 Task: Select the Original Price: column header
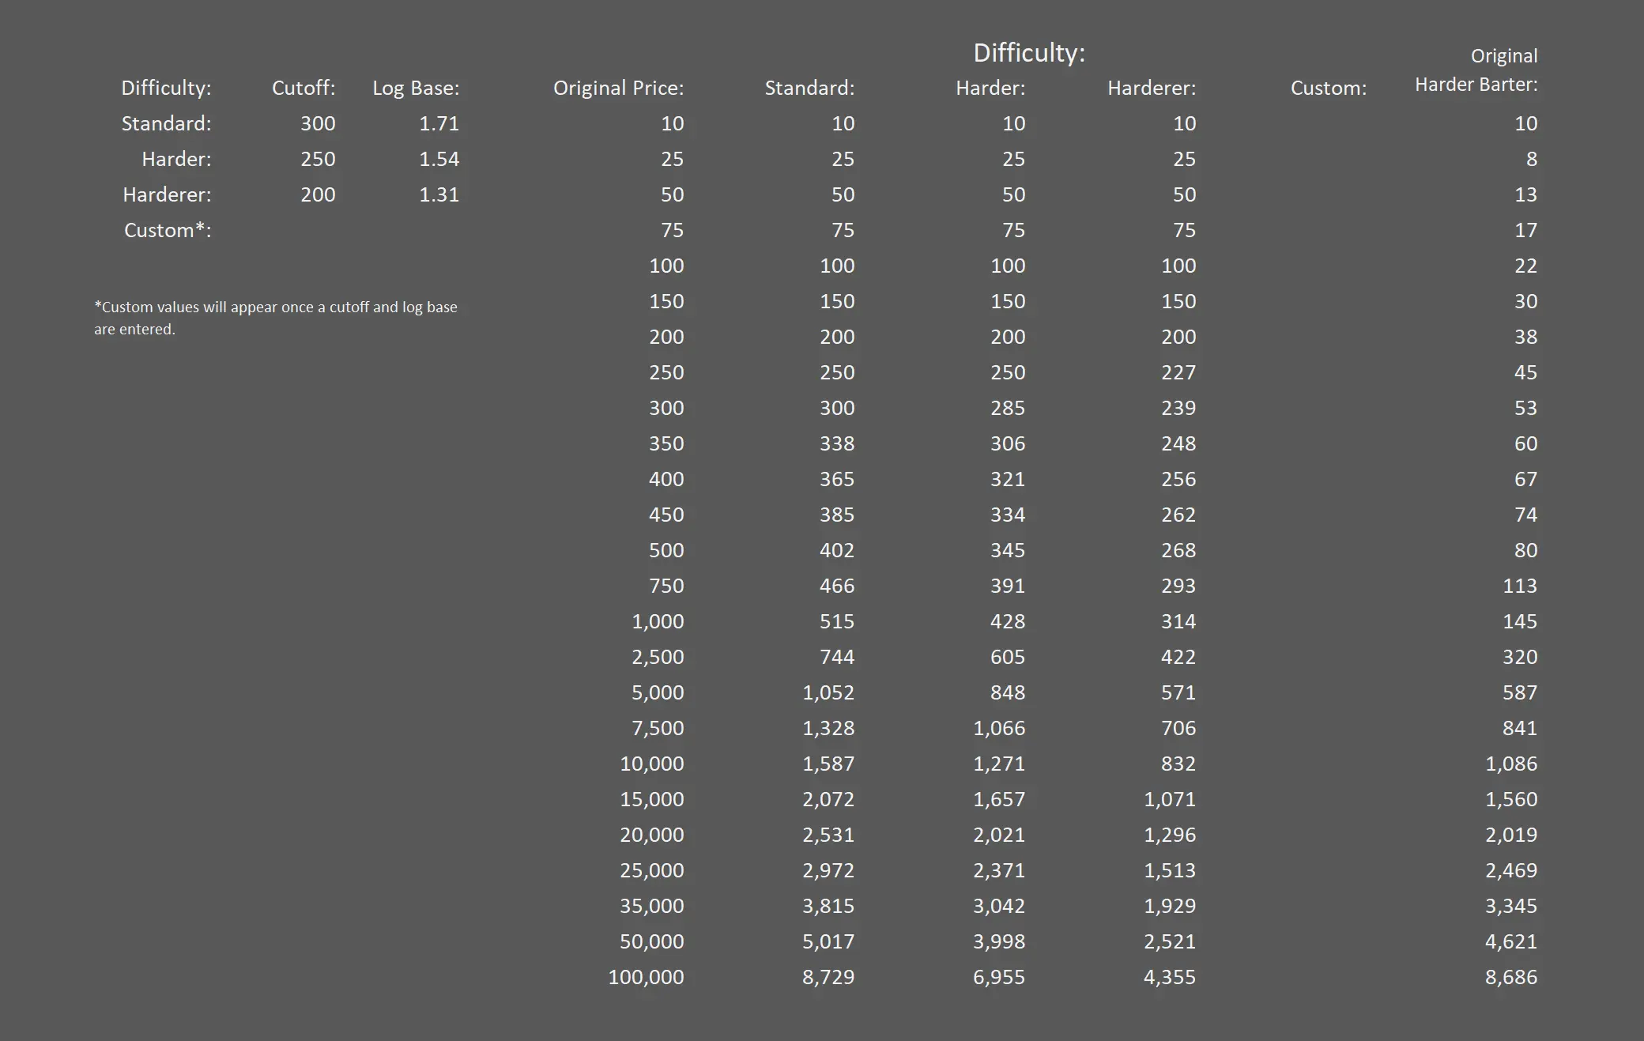click(619, 88)
